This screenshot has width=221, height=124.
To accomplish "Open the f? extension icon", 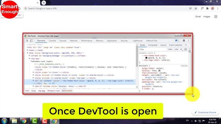I will (x=202, y=8).
